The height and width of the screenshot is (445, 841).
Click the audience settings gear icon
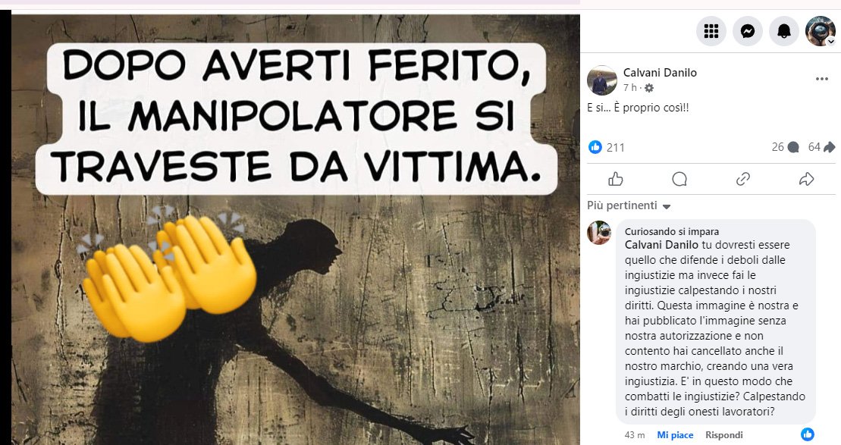[x=649, y=88]
